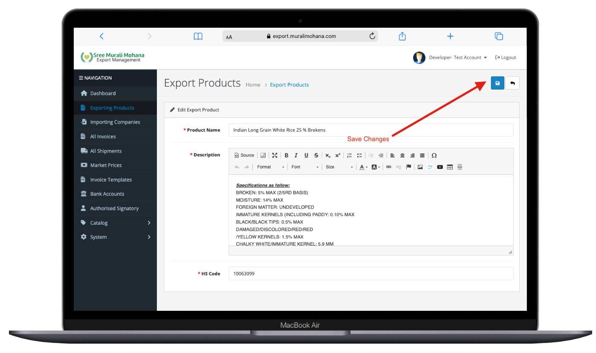596x353 pixels.
Task: Click the Insert Image icon in the editor
Action: click(x=420, y=167)
